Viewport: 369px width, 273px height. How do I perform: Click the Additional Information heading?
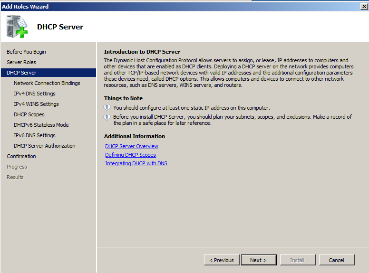click(x=135, y=136)
